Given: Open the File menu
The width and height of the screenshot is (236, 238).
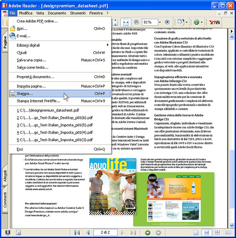Looking at the screenshot, I should [x=13, y=13].
